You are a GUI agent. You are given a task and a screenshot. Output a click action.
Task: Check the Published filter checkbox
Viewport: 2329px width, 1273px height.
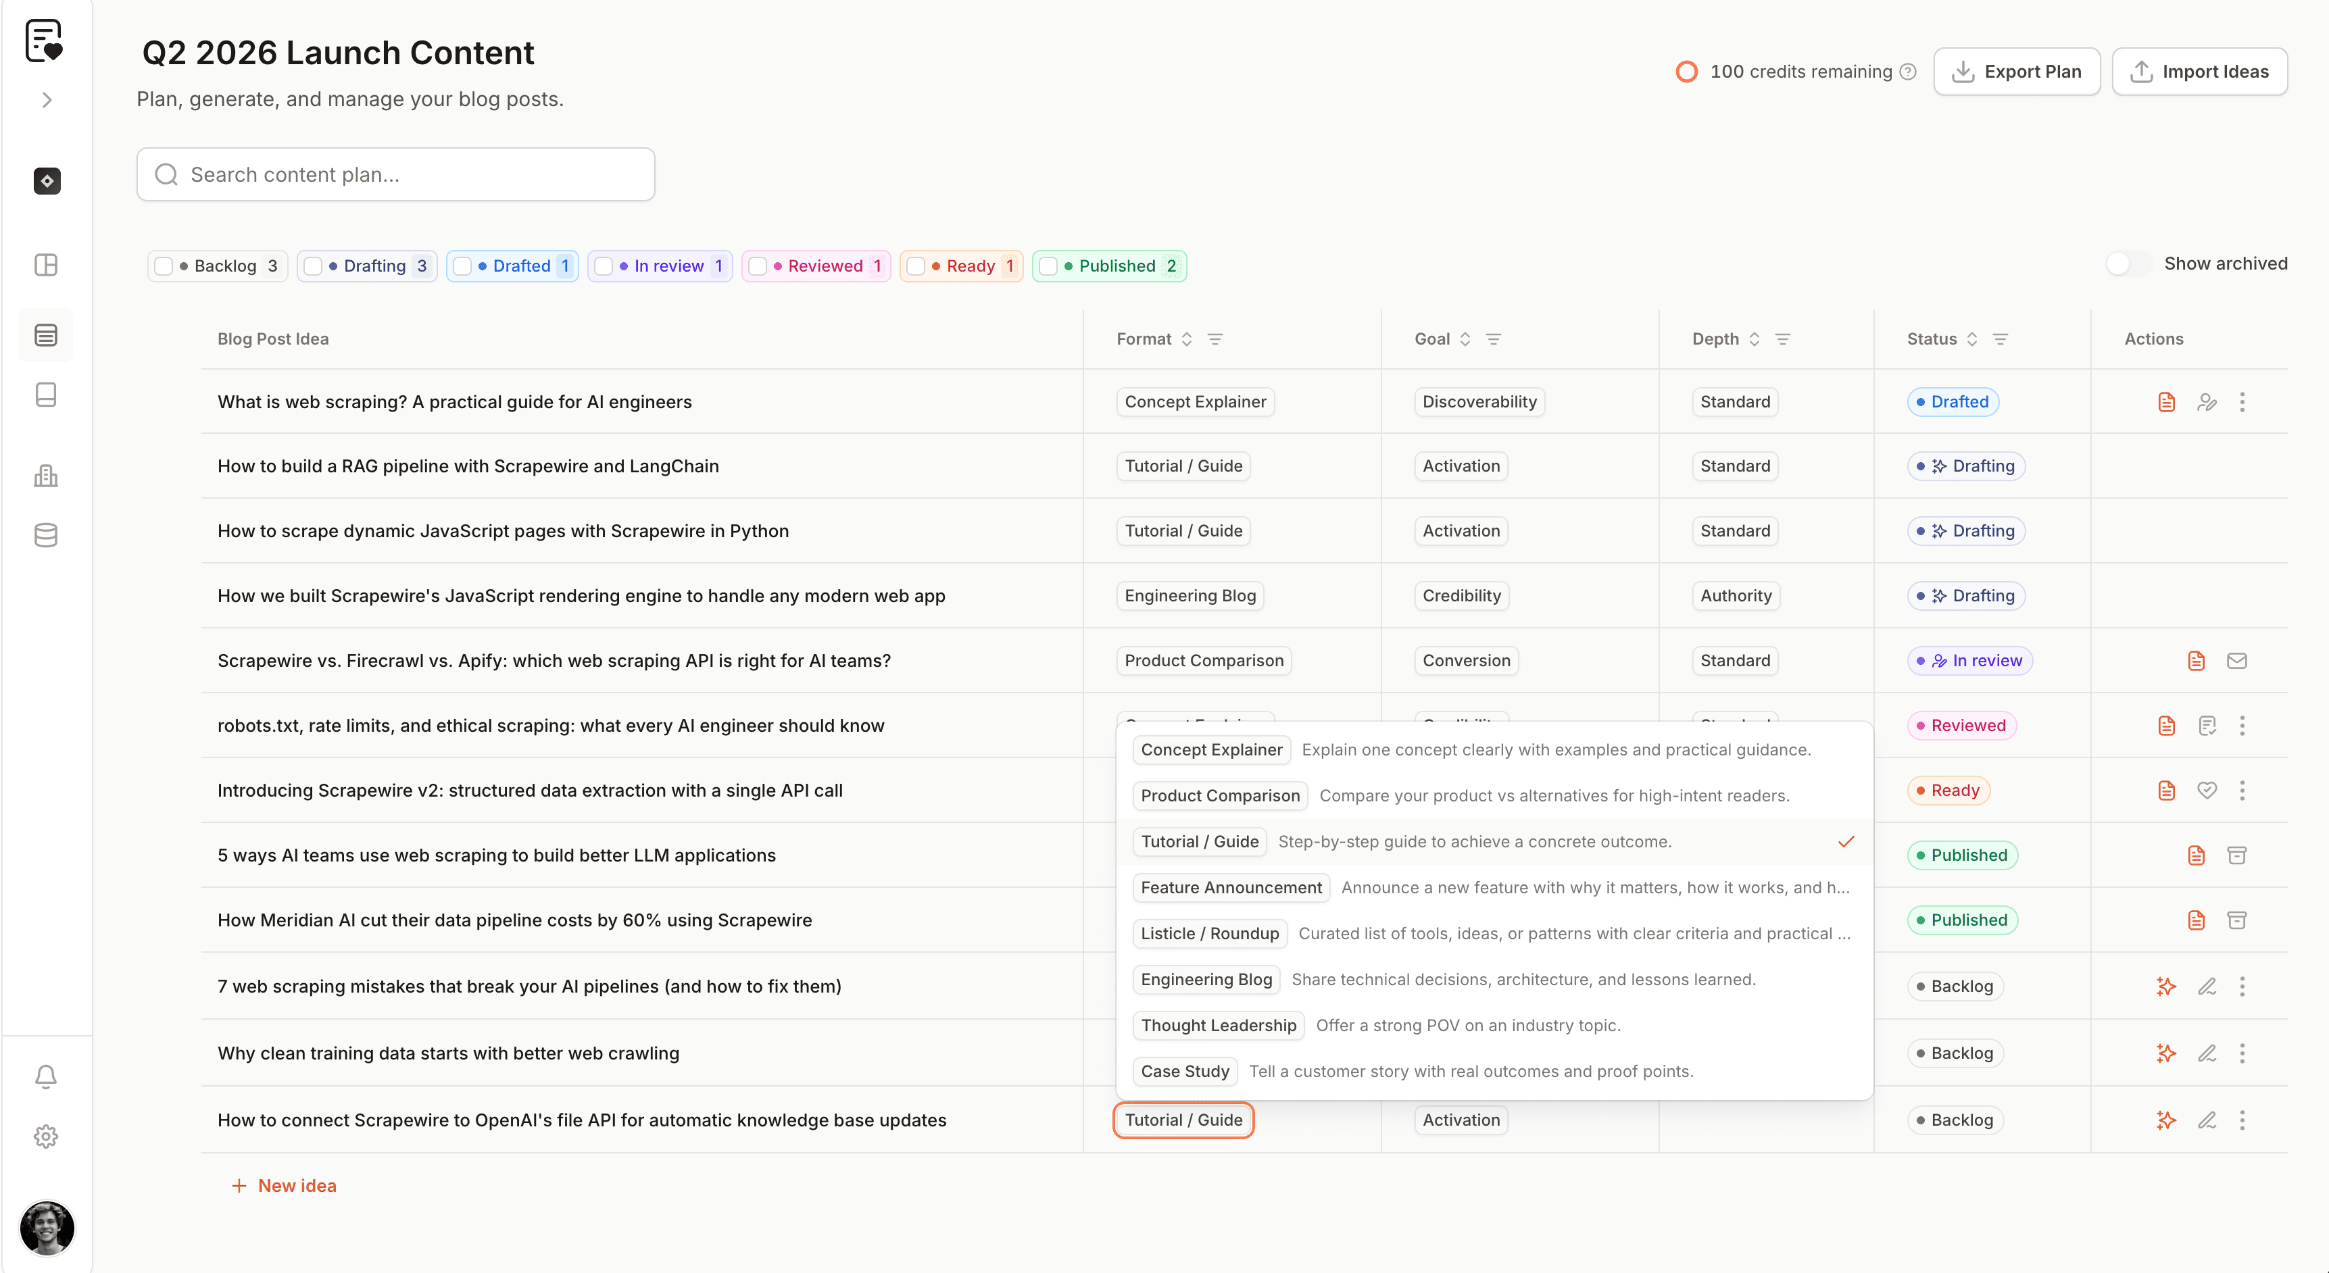(1049, 265)
